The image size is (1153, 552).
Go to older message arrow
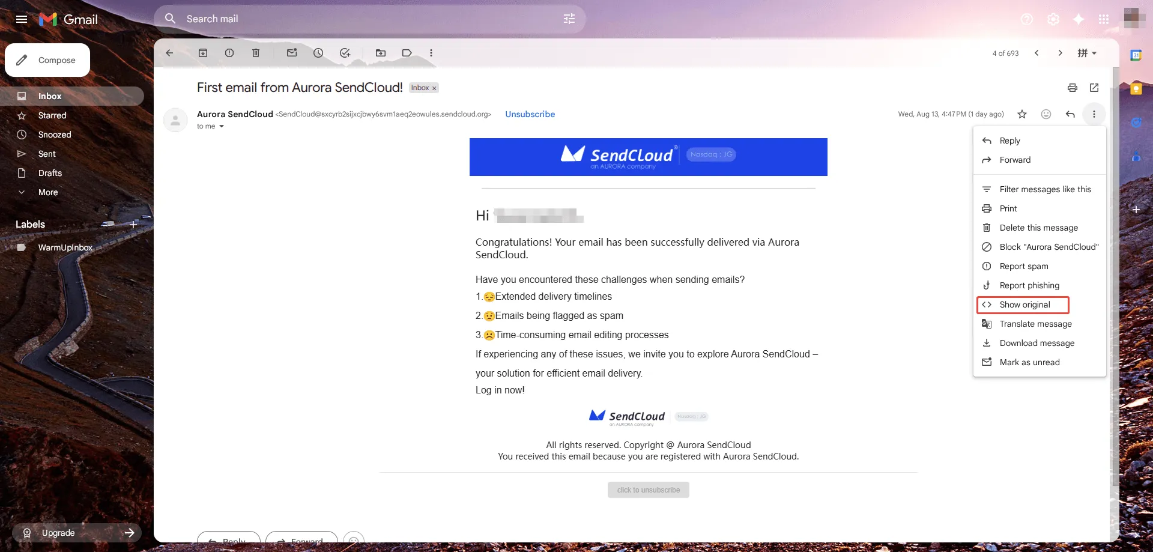(1061, 53)
